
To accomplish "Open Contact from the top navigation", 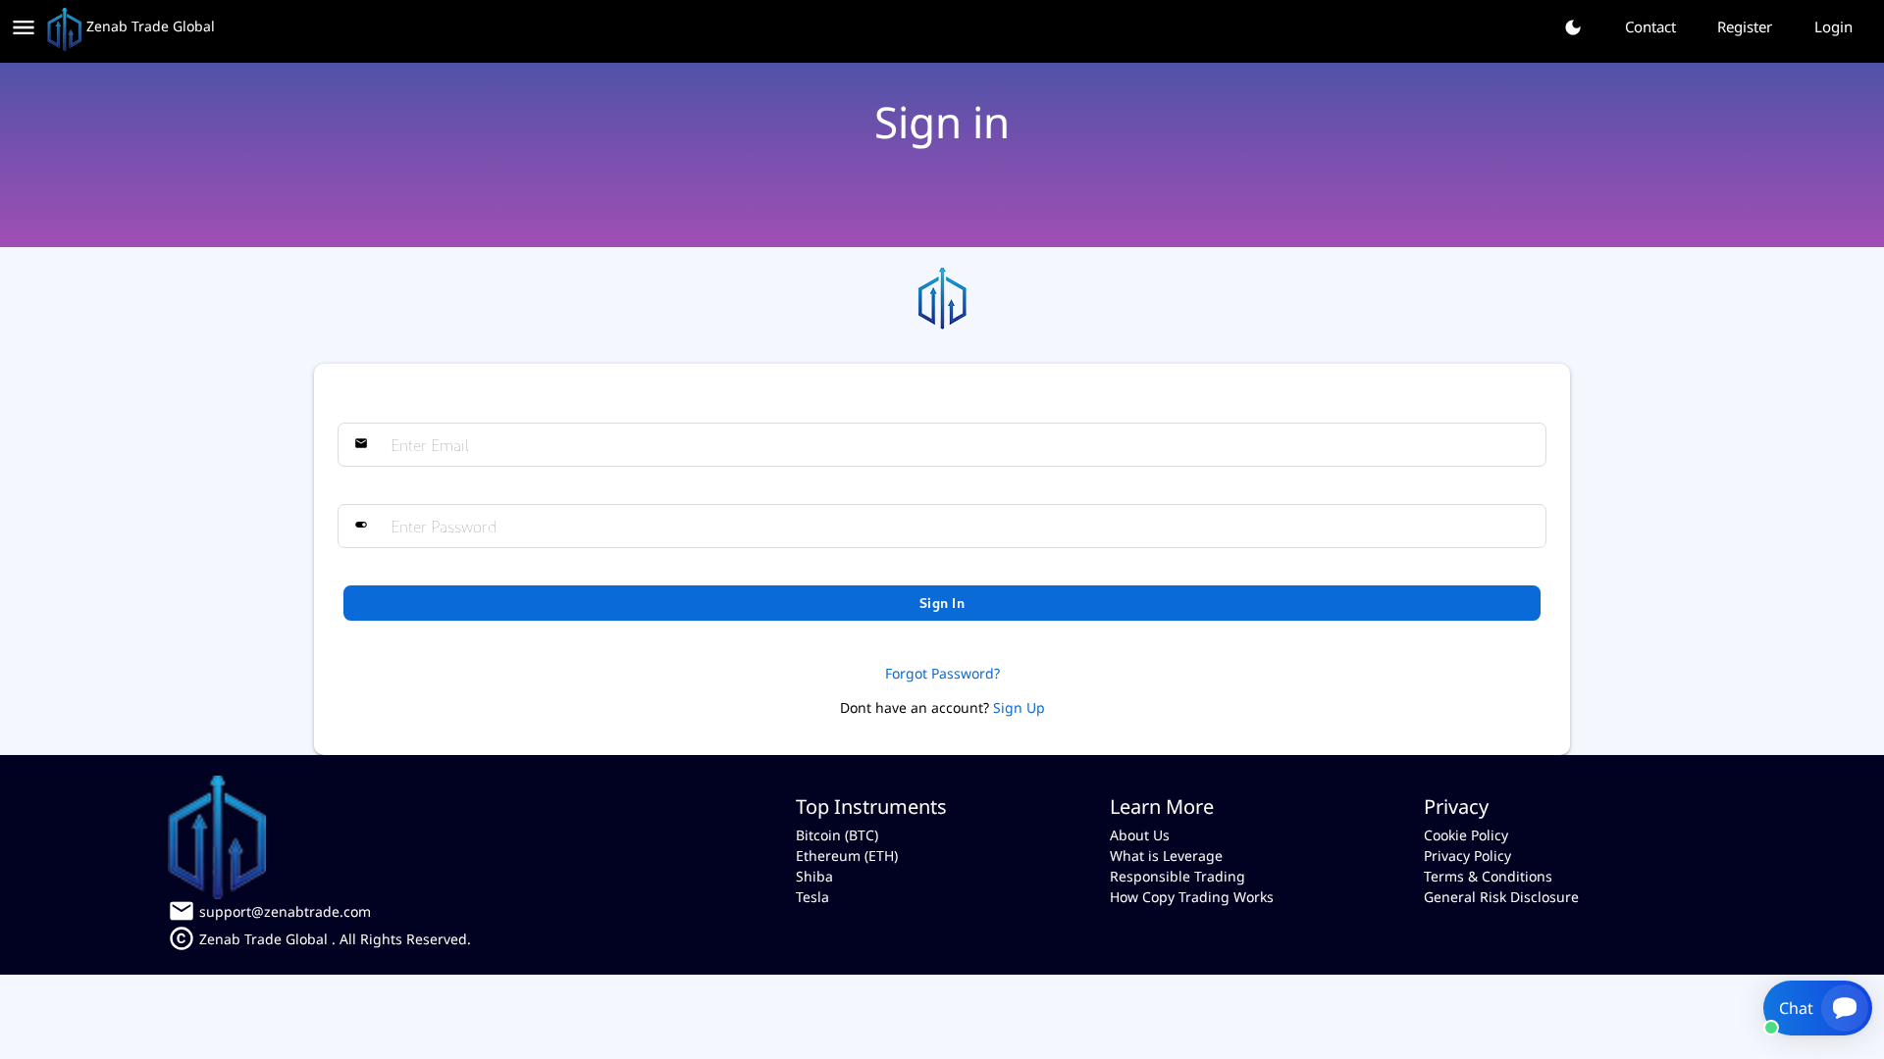I will coord(1649,27).
